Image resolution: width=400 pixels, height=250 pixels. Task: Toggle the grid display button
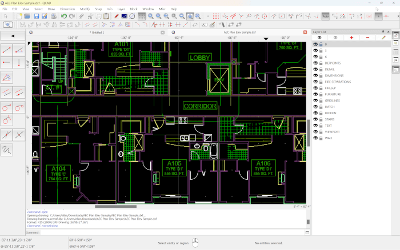click(x=141, y=17)
